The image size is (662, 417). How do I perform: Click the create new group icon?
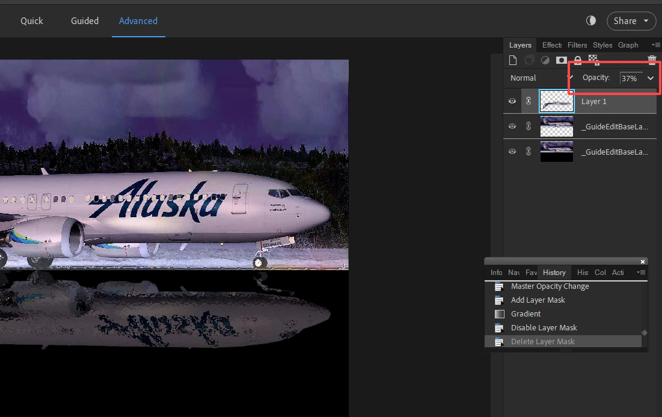tap(529, 60)
